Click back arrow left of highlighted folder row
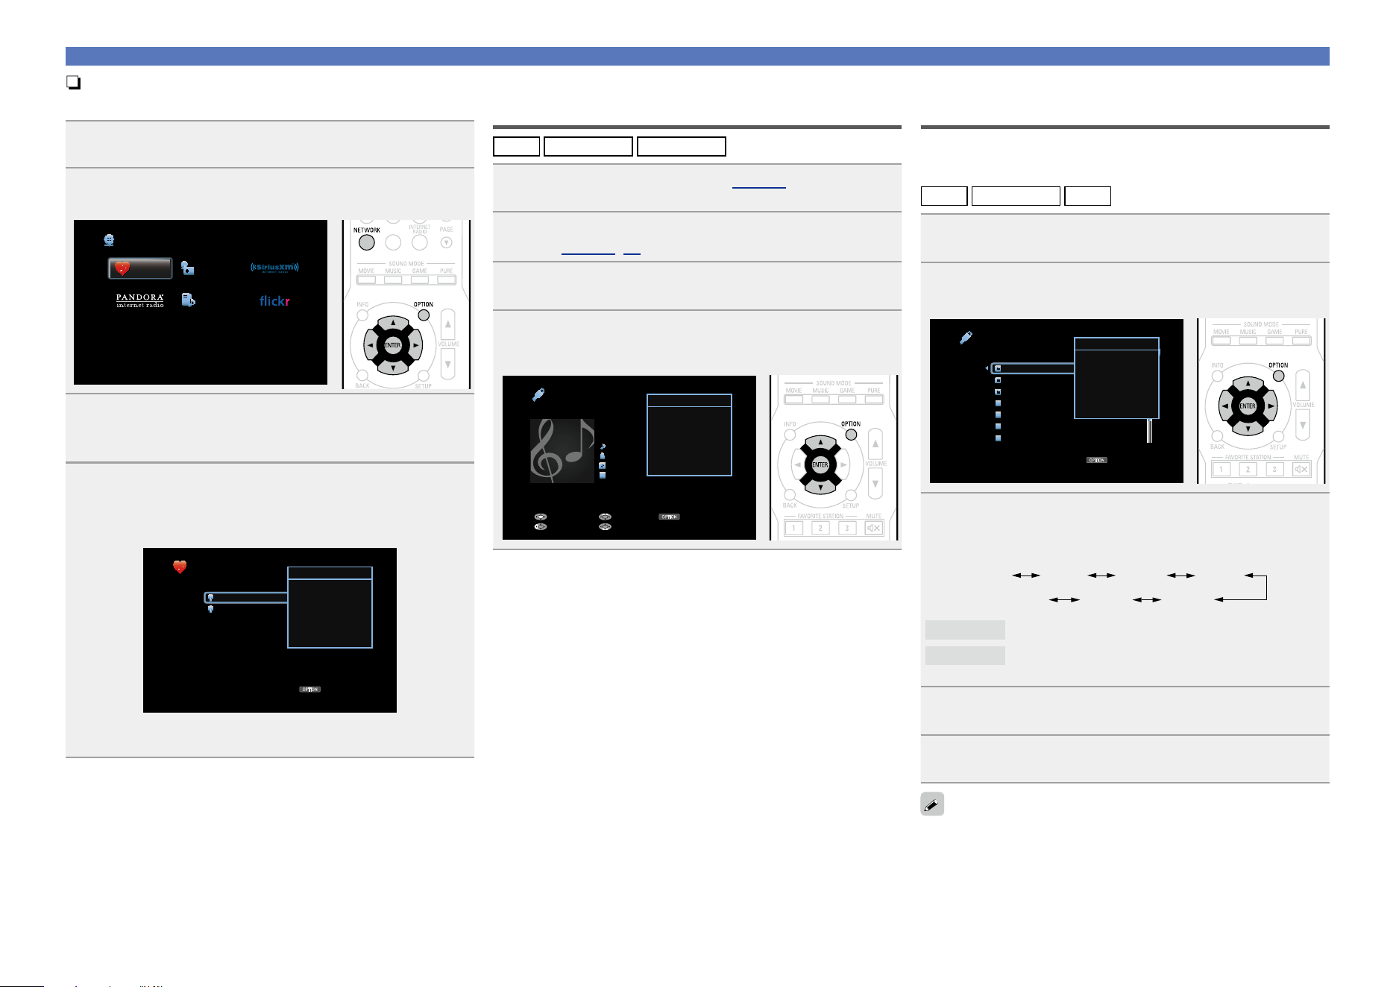The height and width of the screenshot is (987, 1396). pyautogui.click(x=987, y=368)
